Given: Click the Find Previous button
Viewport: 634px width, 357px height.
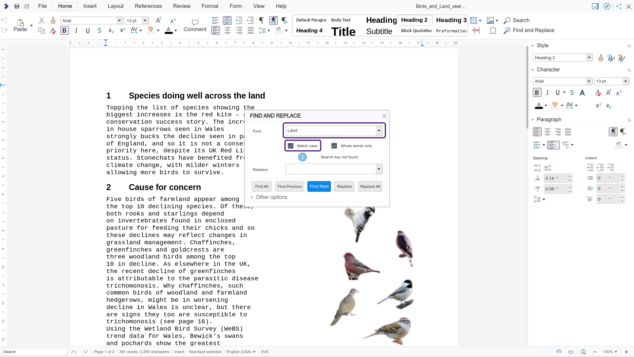Looking at the screenshot, I should click(x=290, y=186).
